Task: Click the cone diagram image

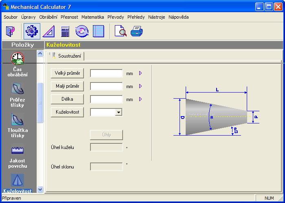Action: point(216,112)
